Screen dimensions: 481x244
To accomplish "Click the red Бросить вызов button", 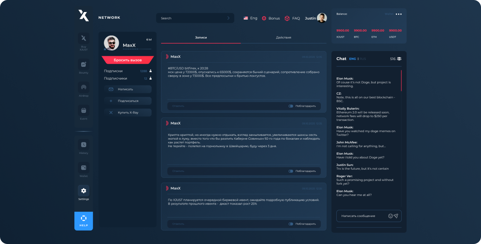I will pyautogui.click(x=128, y=60).
